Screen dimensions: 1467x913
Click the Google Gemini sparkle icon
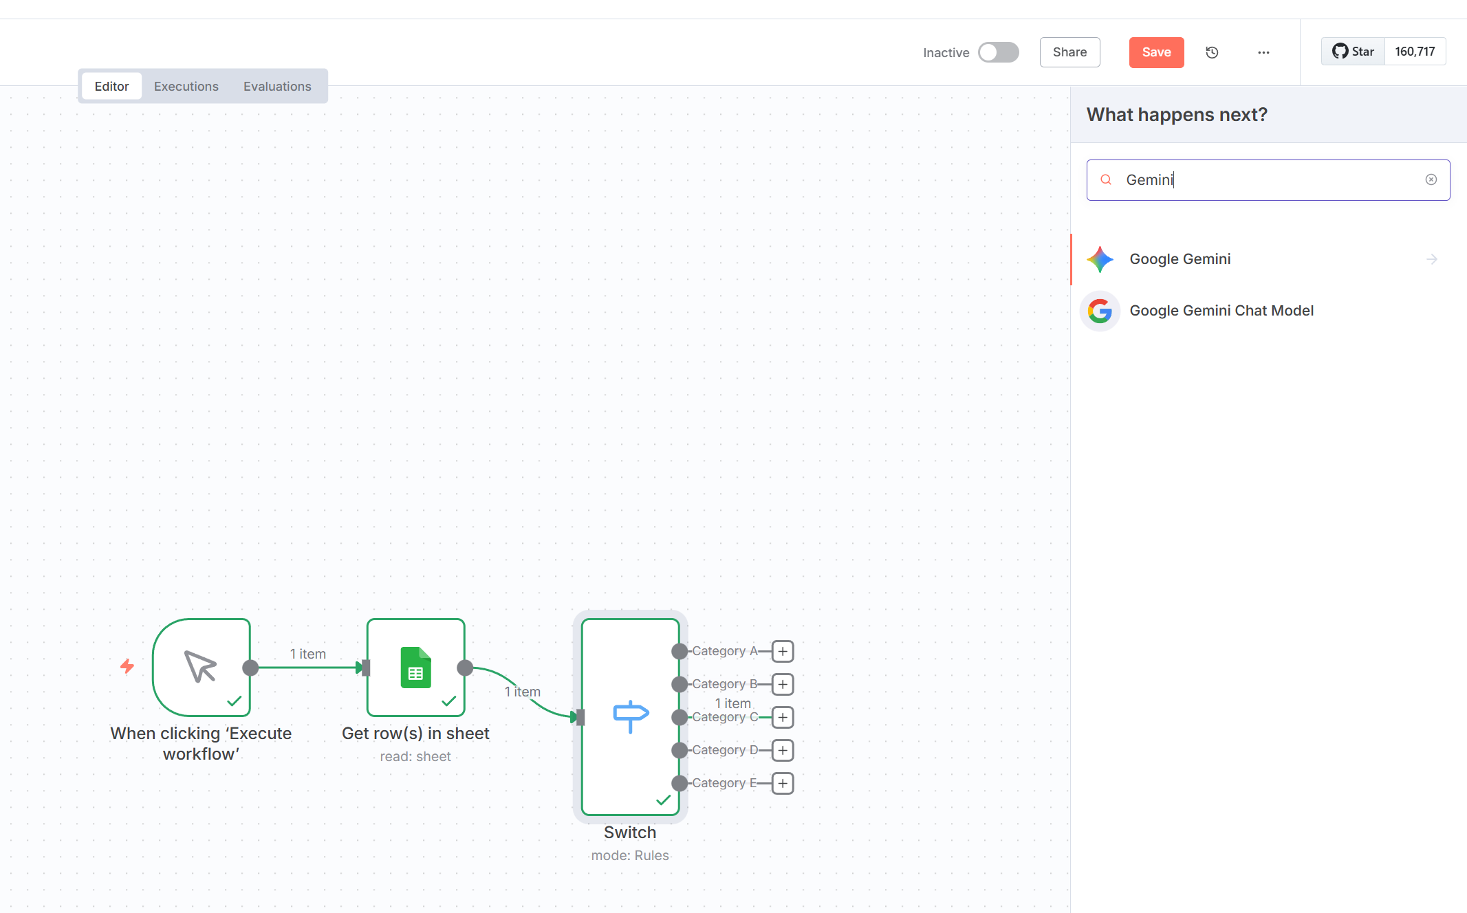(1100, 259)
